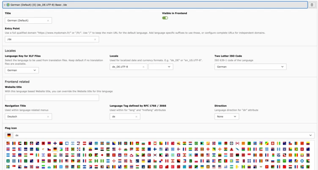Select the South Korea flag icon

[155, 155]
